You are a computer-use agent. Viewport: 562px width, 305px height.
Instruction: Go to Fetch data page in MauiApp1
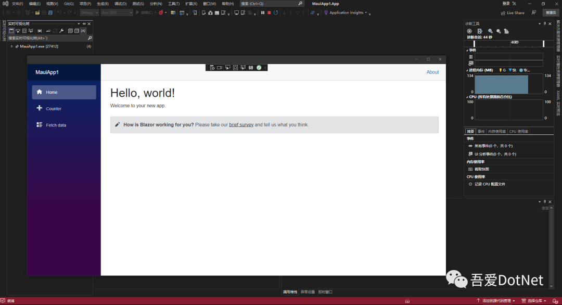tap(64, 125)
